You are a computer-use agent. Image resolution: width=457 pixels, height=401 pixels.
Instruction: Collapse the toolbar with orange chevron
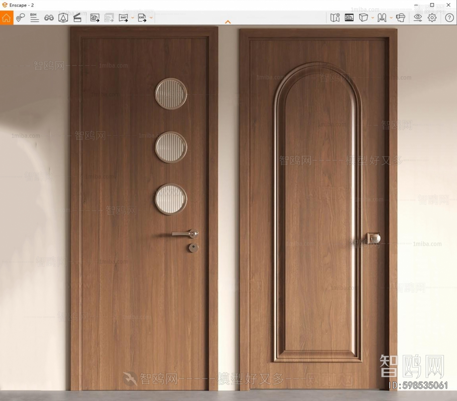coord(228,22)
